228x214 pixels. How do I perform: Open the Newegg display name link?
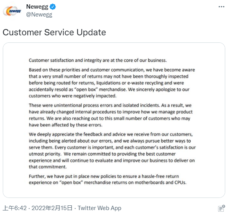point(37,7)
